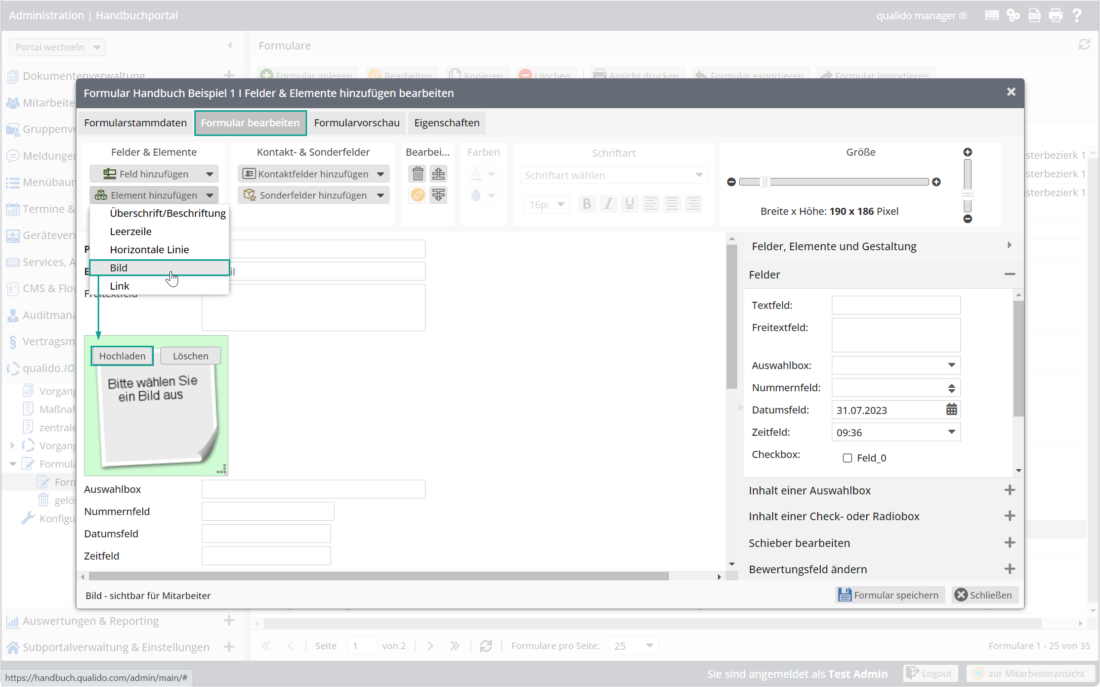This screenshot has height=687, width=1100.
Task: Toggle italic text formatting
Action: pyautogui.click(x=608, y=204)
